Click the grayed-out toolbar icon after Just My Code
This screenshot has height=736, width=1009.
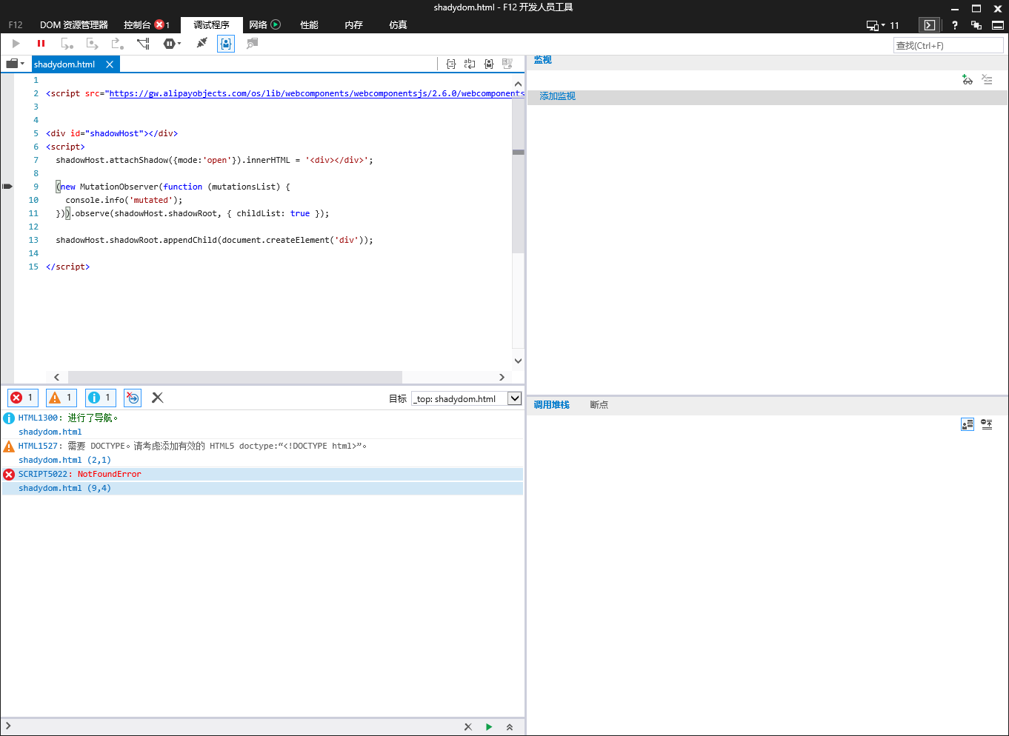pyautogui.click(x=252, y=44)
